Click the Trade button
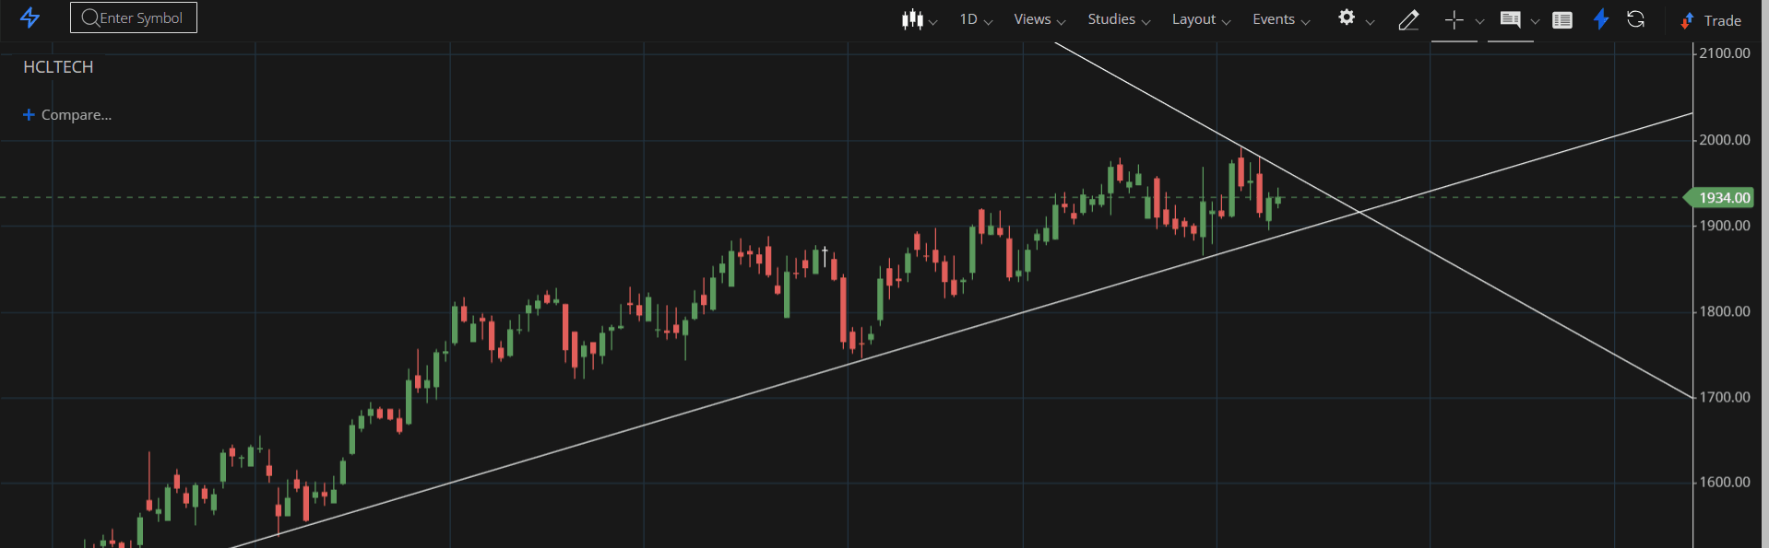 pos(1711,20)
